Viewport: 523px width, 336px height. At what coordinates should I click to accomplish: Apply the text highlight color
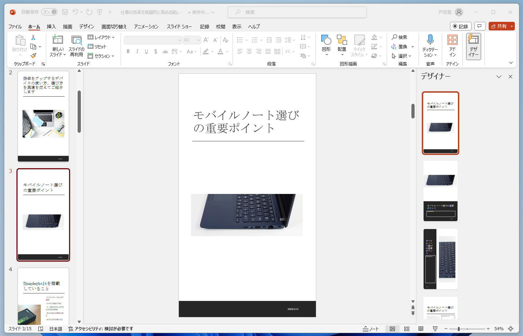pyautogui.click(x=206, y=52)
